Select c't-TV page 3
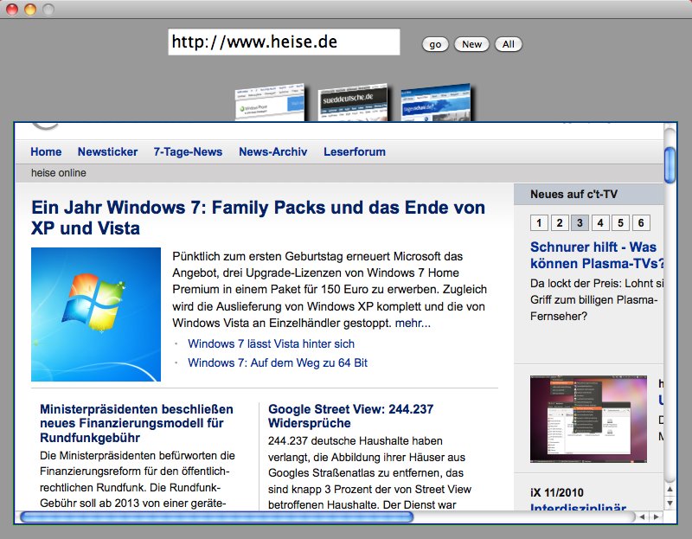This screenshot has height=539, width=692. pos(580,223)
